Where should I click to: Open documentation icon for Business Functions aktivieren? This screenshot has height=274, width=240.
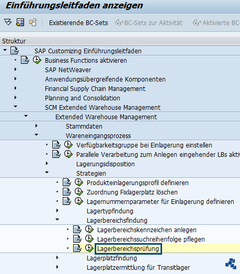tap(25, 60)
